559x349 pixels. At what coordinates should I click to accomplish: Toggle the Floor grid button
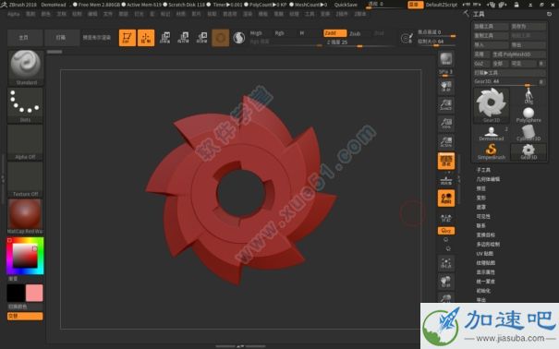point(446,180)
